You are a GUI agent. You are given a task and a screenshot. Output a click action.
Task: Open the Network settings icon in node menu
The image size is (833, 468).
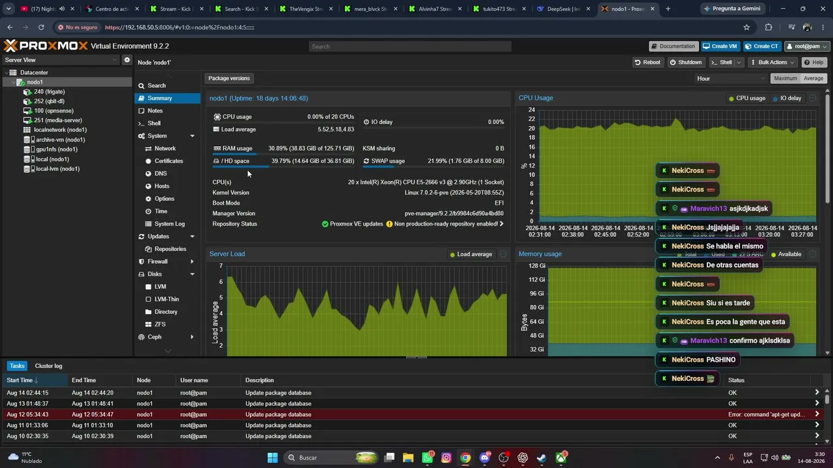pos(148,148)
